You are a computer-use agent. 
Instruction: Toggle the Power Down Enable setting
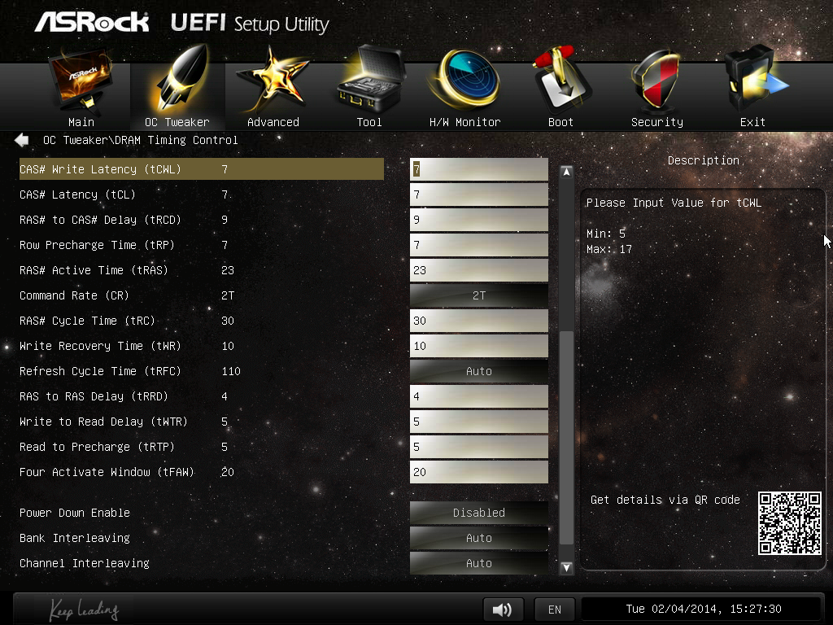click(478, 513)
